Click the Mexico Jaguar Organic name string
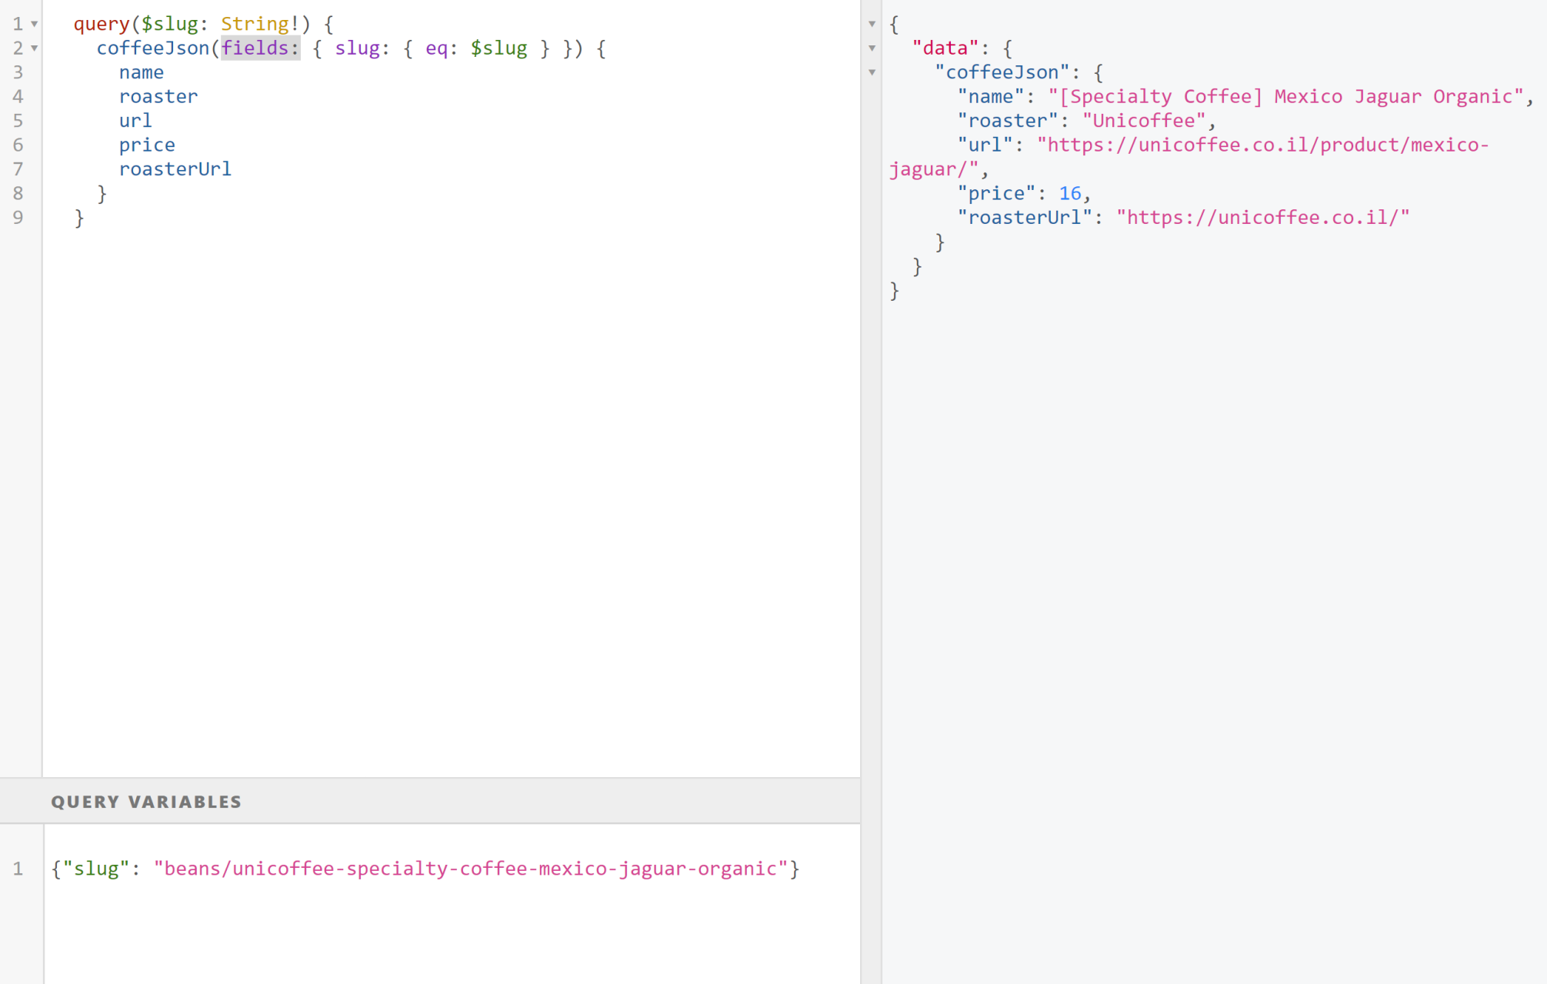This screenshot has width=1547, height=984. [1285, 97]
